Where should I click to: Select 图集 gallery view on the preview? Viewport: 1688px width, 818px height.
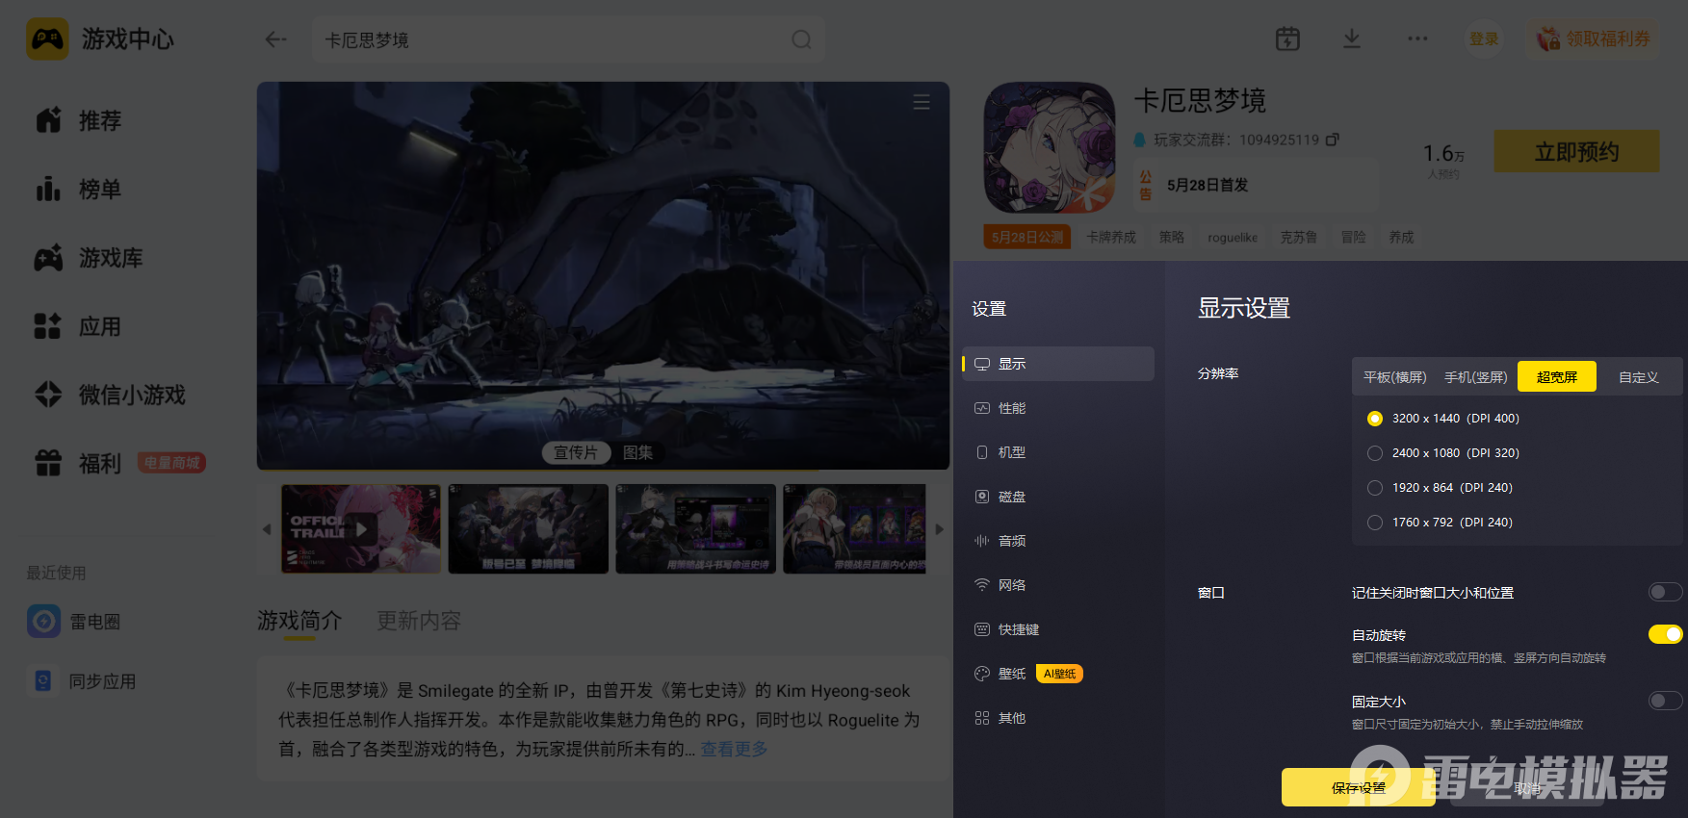tap(637, 452)
